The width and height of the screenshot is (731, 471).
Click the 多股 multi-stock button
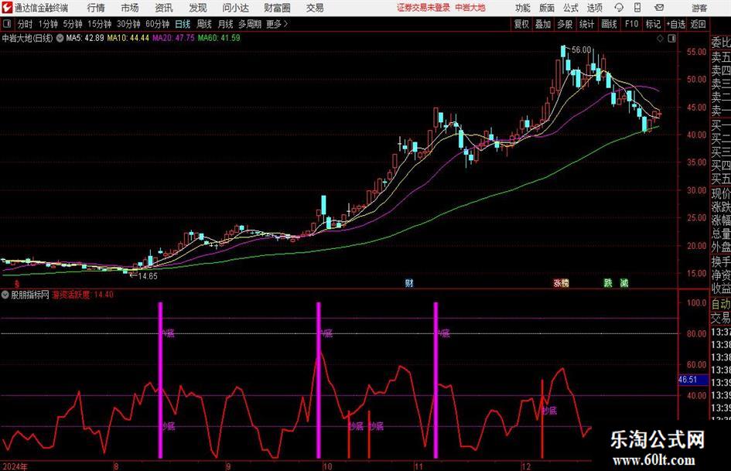click(565, 24)
